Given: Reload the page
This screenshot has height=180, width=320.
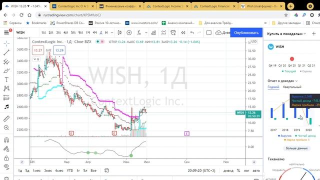Looking at the screenshot, I should point(21,15).
